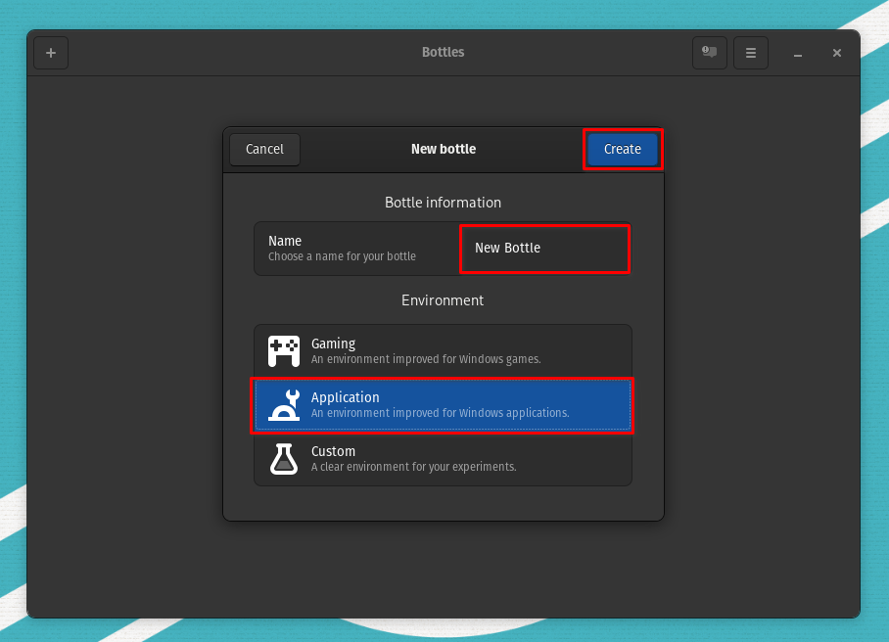Click the Environment section label
This screenshot has width=889, height=642.
click(x=443, y=300)
